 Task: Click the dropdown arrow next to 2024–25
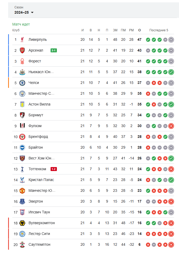coord(32,12)
